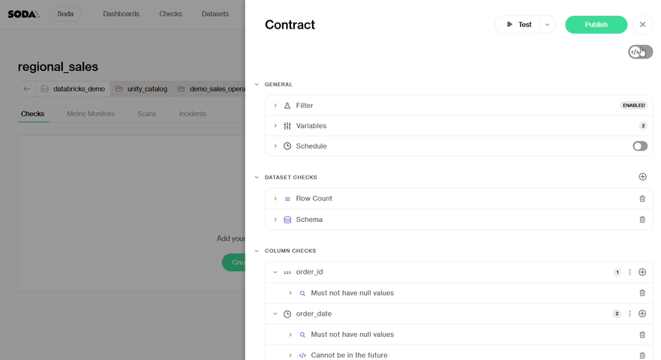The image size is (661, 360).
Task: Enable the Schedule toggle
Action: 639,146
